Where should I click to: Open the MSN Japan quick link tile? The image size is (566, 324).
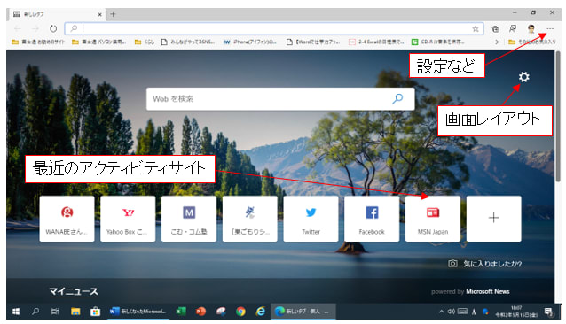[433, 219]
